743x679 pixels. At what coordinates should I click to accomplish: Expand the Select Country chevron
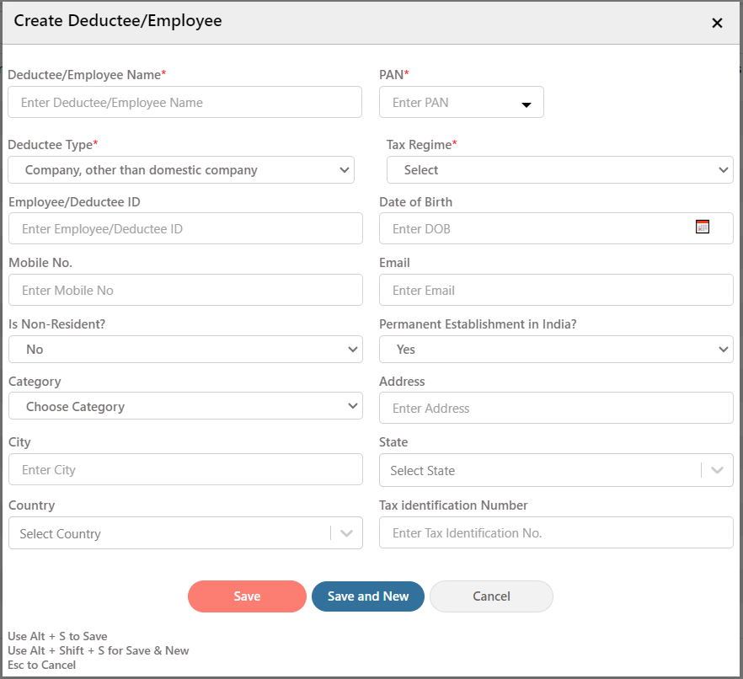coord(347,533)
